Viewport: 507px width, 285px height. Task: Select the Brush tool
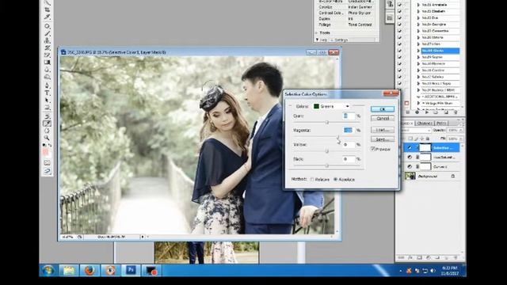tap(48, 33)
